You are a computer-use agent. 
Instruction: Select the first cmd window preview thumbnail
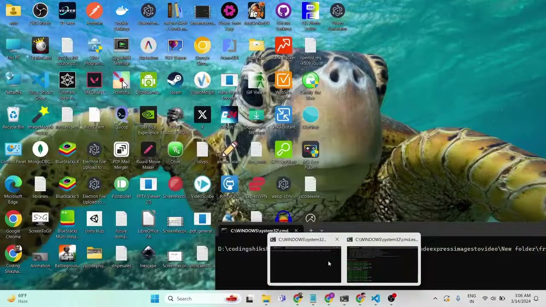pyautogui.click(x=305, y=264)
